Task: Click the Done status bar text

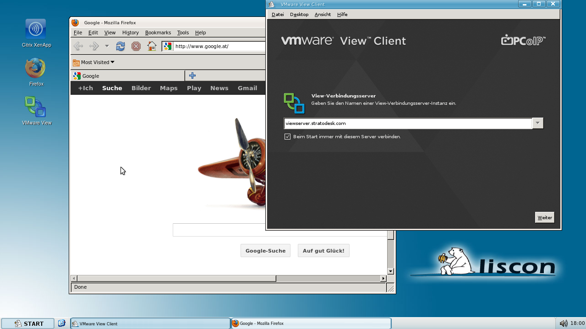Action: [80, 287]
